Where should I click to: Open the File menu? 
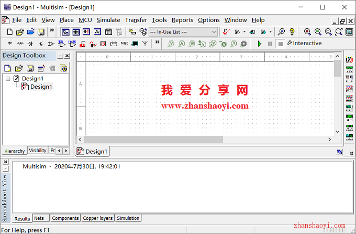(x=17, y=20)
